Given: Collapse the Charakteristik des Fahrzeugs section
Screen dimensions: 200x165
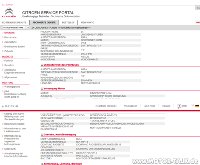Looking at the screenshot, I should [42, 65].
